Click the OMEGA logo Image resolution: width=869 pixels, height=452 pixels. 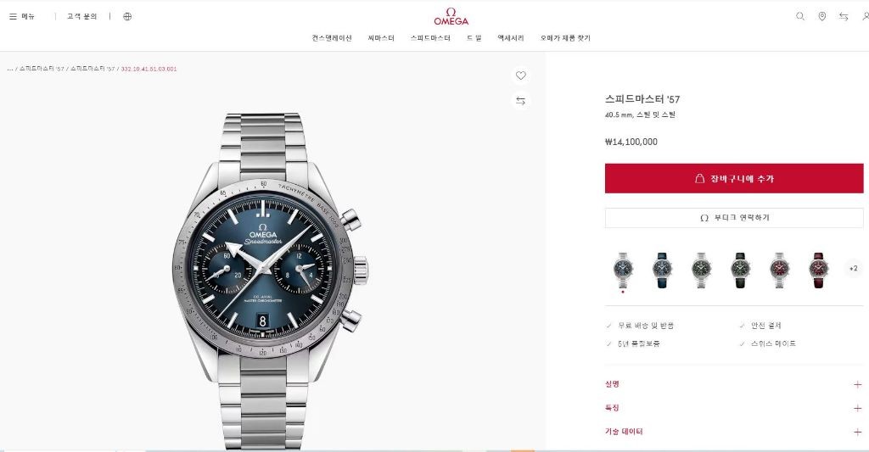[x=451, y=17]
